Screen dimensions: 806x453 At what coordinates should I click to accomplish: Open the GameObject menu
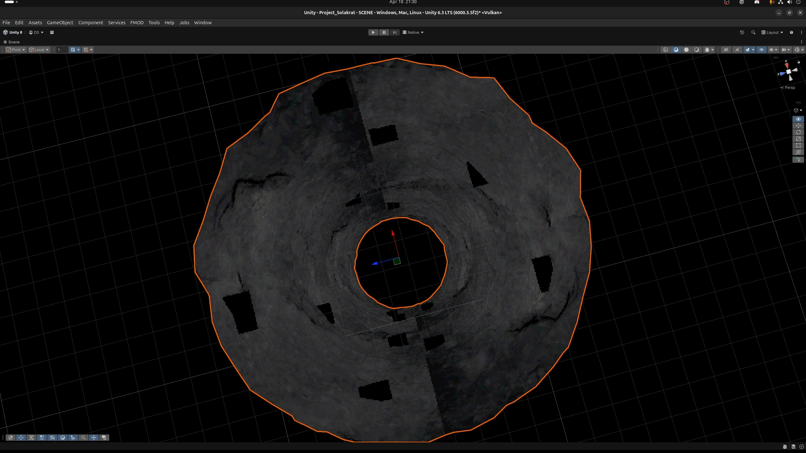coord(60,23)
